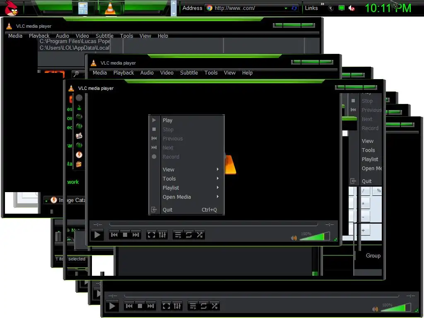Image resolution: width=424 pixels, height=318 pixels.
Task: Click Playlist in the right partial context menu
Action: (x=370, y=159)
